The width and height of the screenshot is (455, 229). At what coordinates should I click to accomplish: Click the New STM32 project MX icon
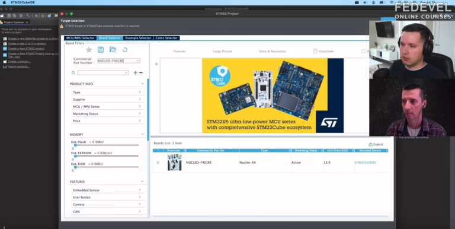(x=5, y=49)
